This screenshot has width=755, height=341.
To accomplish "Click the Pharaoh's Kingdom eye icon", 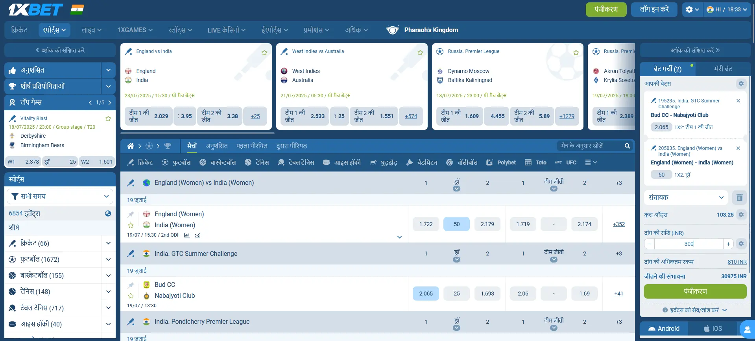I will 392,30.
